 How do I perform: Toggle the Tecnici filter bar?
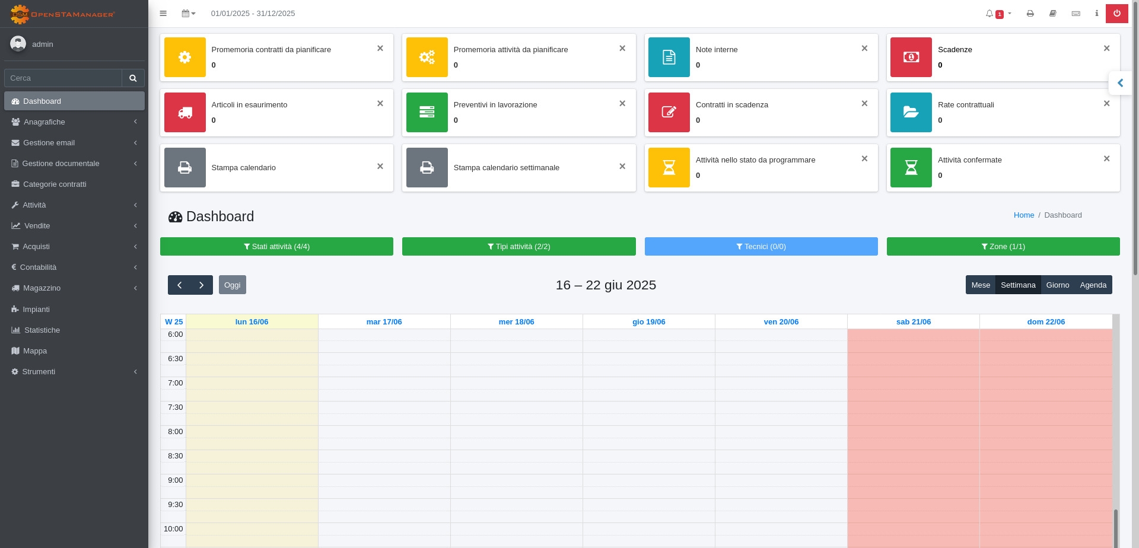coord(761,247)
